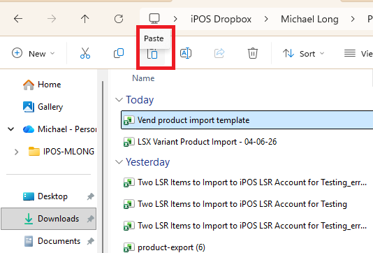Collapse the Today file group

pos(119,100)
